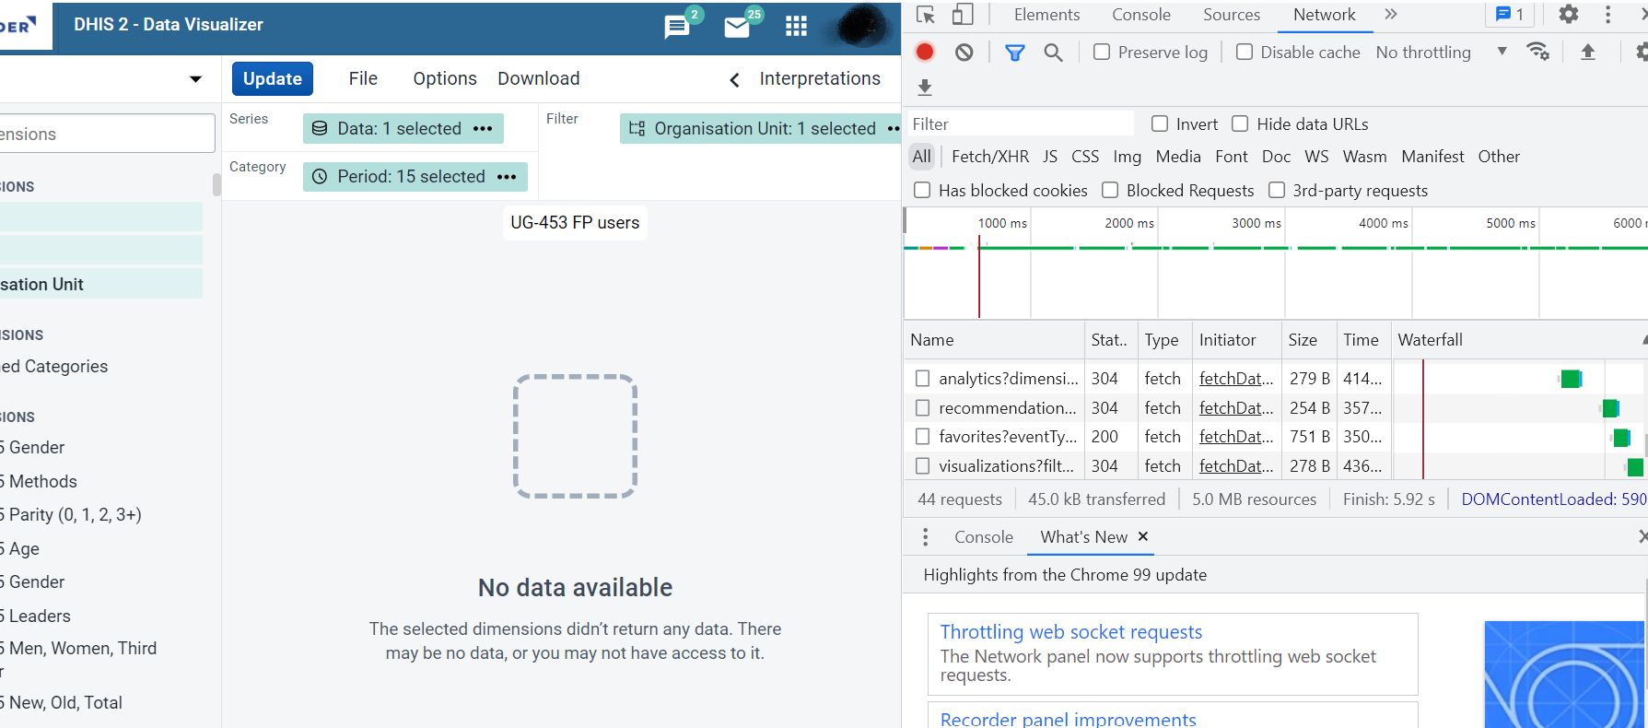
Task: Open the console issues message badge
Action: [x=1510, y=15]
